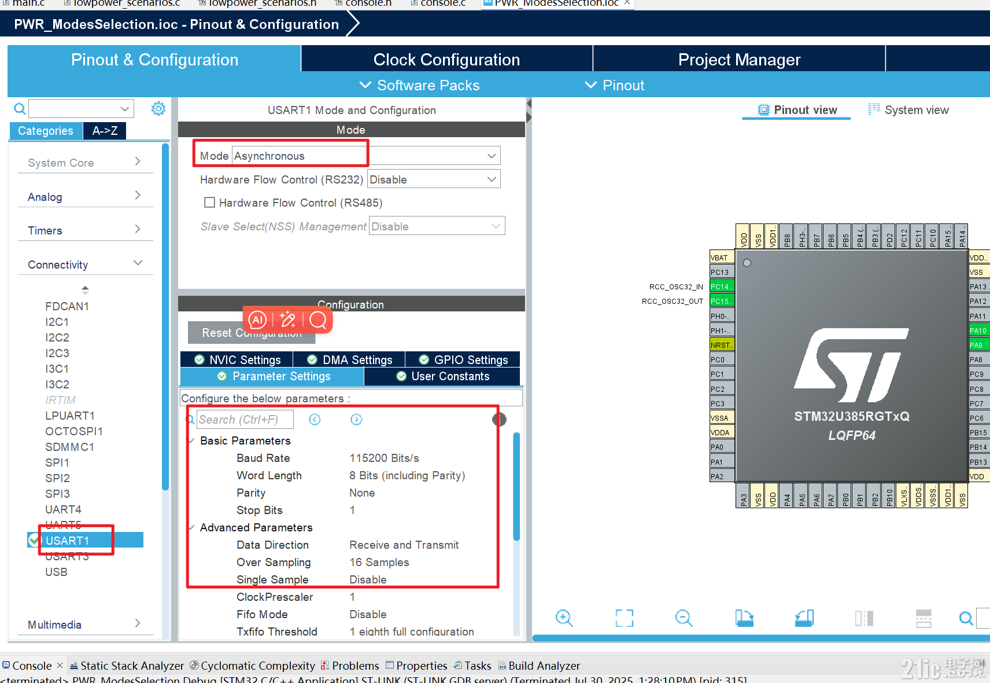The image size is (990, 683).
Task: Click the split view icon under pinout
Action: [864, 618]
